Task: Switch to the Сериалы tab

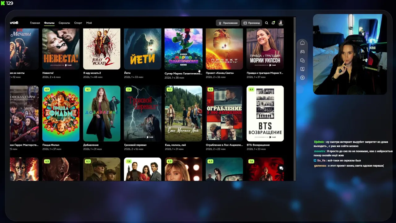Action: (64, 23)
